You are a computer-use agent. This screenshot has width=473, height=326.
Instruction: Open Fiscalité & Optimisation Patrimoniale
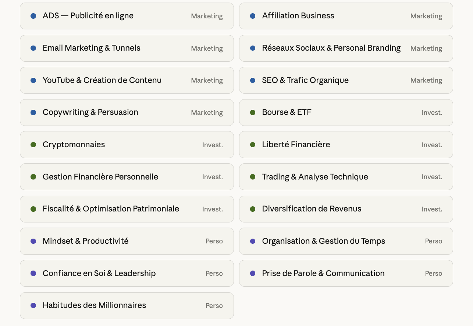click(x=111, y=209)
